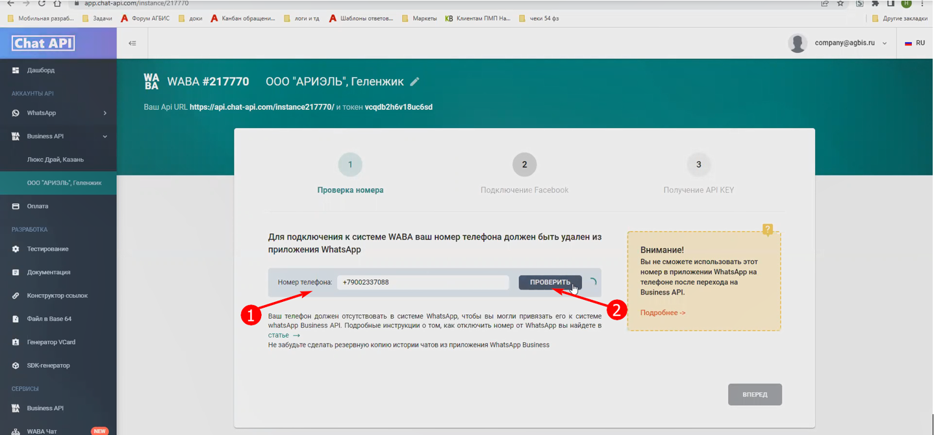This screenshot has width=934, height=435.
Task: Open the Задачи bookmark folder
Action: (x=97, y=18)
